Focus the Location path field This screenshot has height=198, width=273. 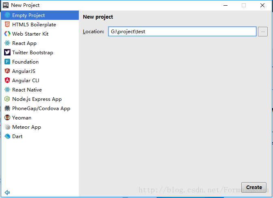(182, 32)
